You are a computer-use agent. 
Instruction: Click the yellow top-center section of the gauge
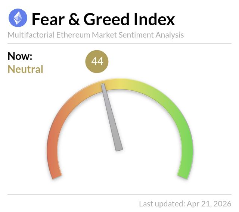tap(119, 84)
